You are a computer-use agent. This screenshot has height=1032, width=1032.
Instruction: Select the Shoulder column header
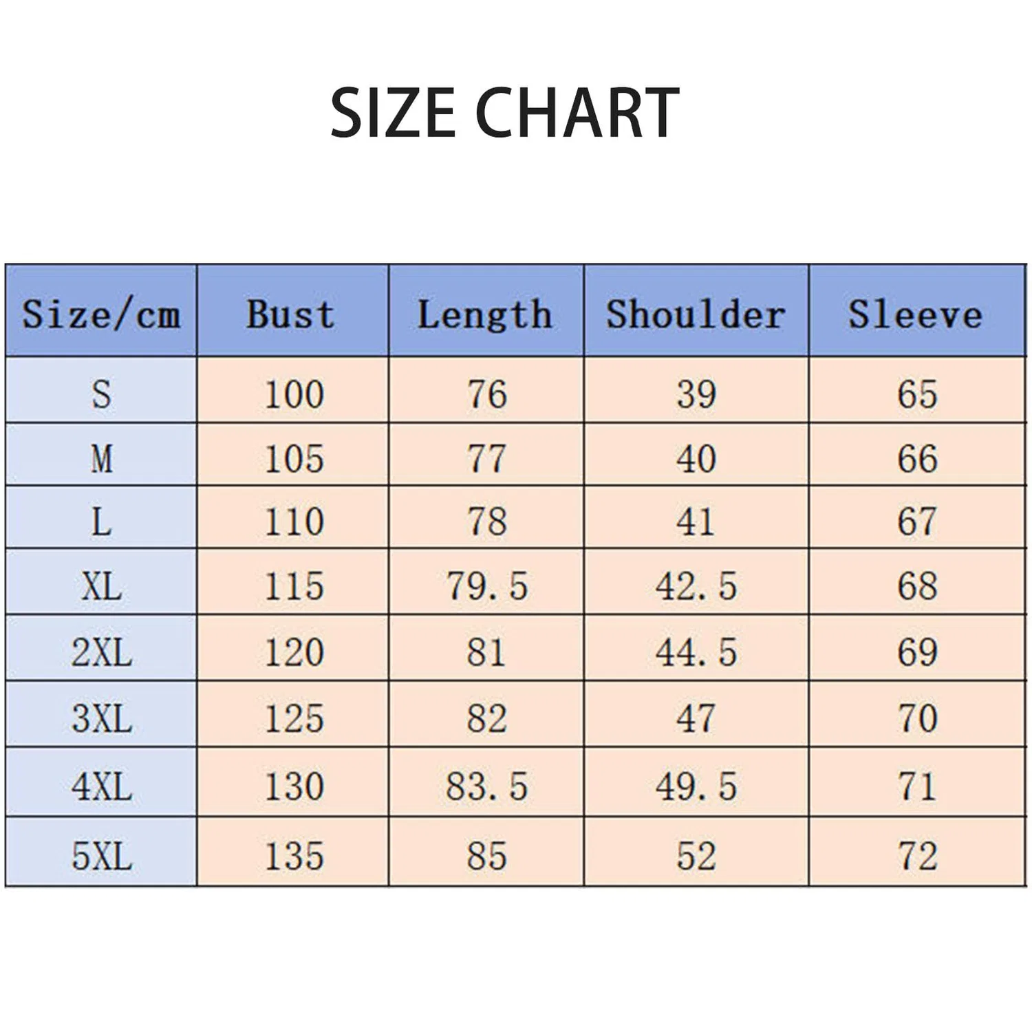tap(696, 310)
